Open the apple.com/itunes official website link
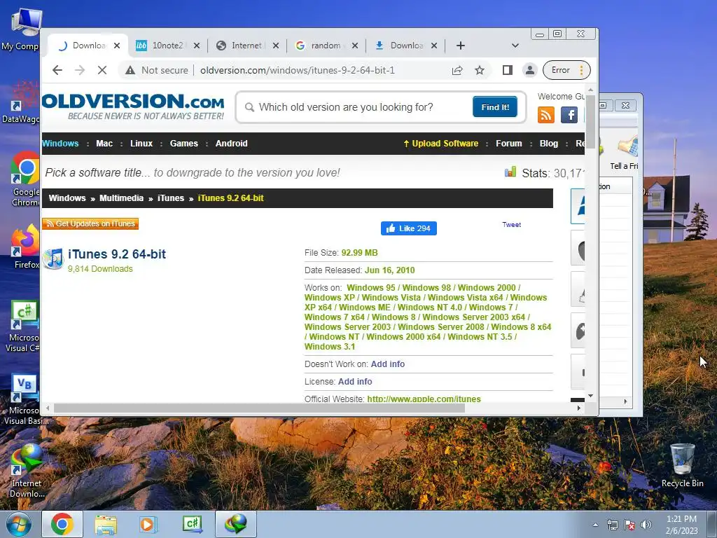 pos(424,399)
